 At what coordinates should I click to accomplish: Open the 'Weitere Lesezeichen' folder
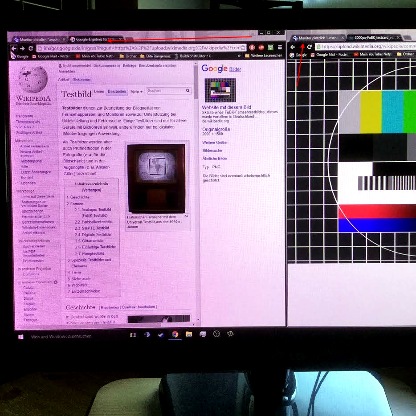(x=264, y=55)
